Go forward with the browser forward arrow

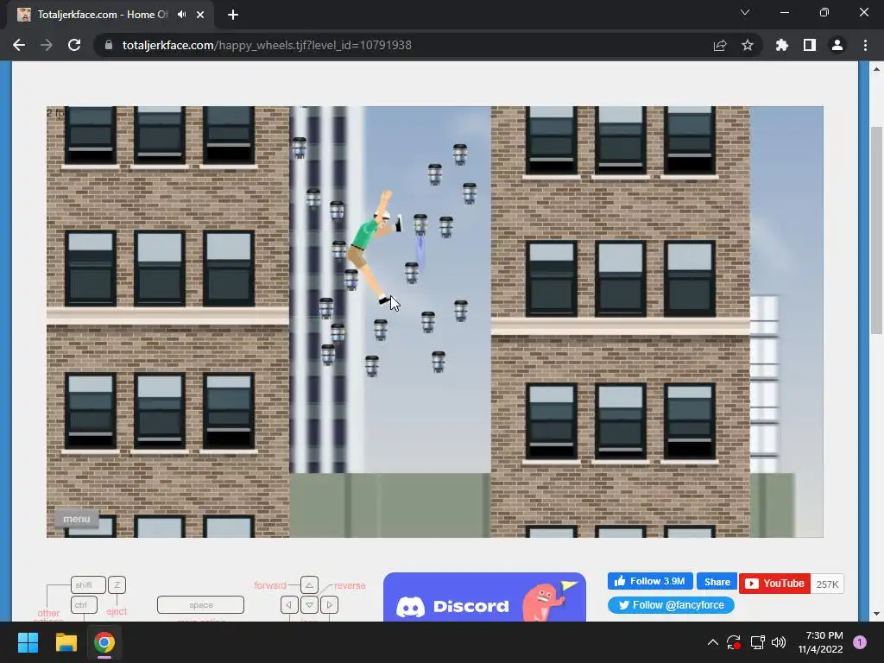click(47, 45)
